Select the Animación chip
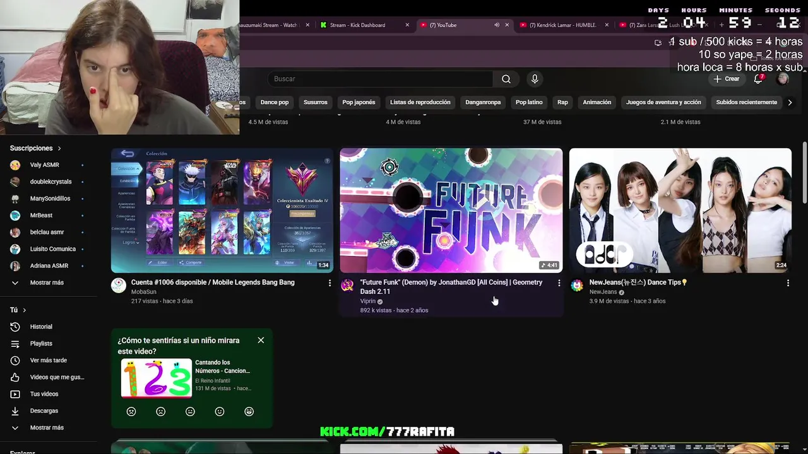Image resolution: width=808 pixels, height=454 pixels. pos(597,102)
